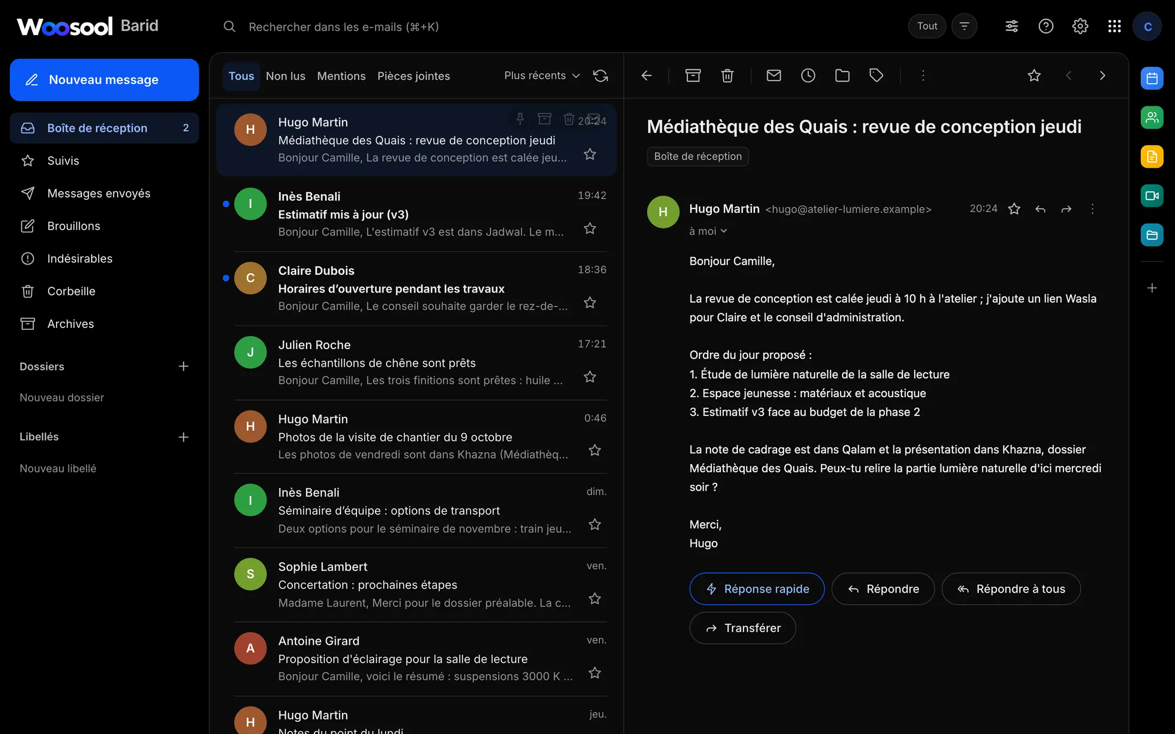Open the green video meeting app icon
This screenshot has width=1175, height=734.
[1151, 196]
